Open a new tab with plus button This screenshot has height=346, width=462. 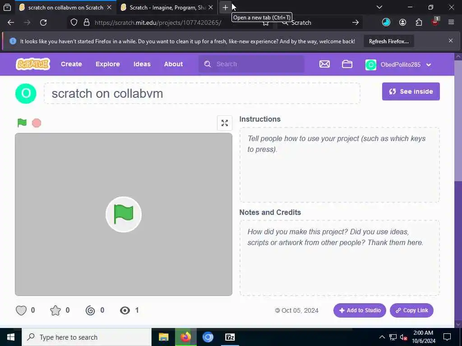(x=225, y=7)
